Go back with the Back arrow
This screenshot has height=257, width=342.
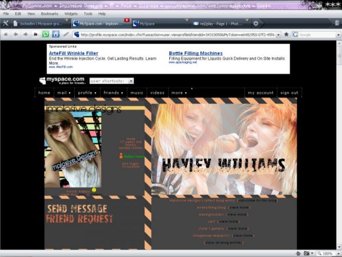(16, 34)
